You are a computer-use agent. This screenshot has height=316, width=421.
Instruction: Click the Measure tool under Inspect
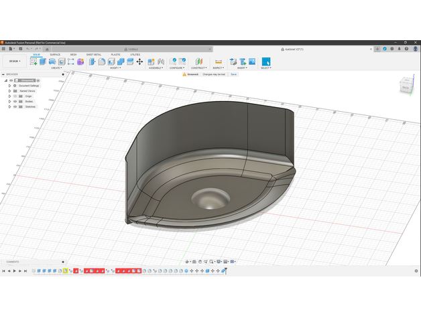[x=218, y=62]
